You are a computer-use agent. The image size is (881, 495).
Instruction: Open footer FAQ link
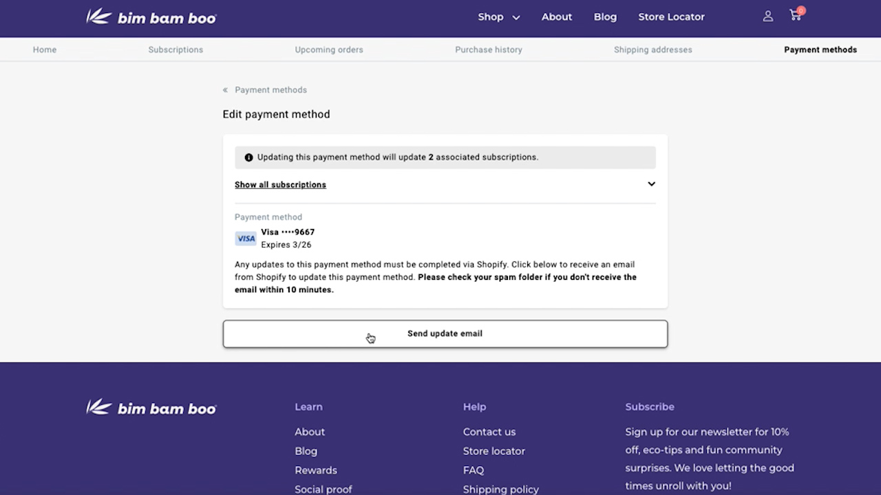coord(474,470)
